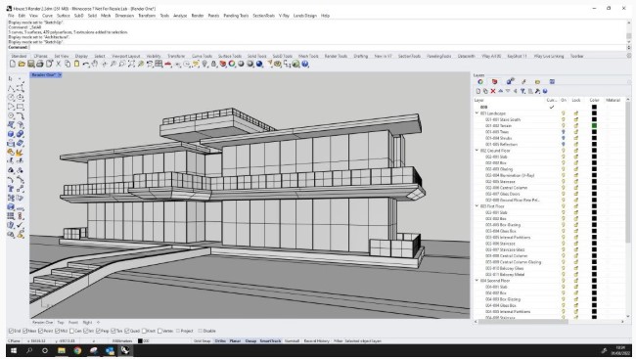
Task: Click the Copy icon in toolbar
Action: tap(68, 64)
